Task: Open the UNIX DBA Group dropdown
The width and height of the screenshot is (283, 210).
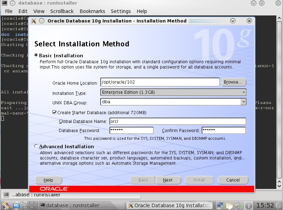Action: coord(244,102)
